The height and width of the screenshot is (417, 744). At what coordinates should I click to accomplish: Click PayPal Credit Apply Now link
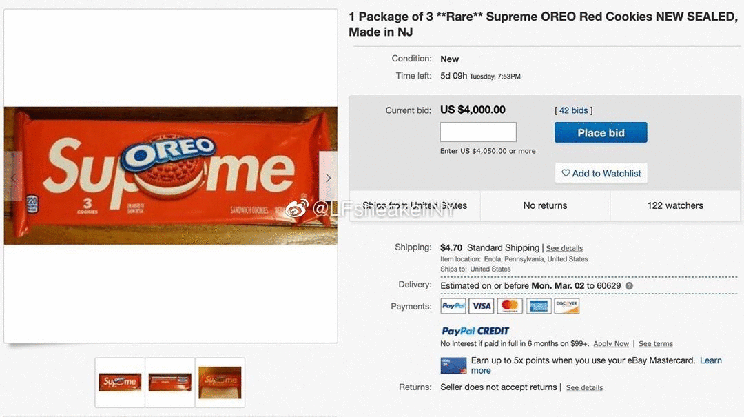point(611,344)
